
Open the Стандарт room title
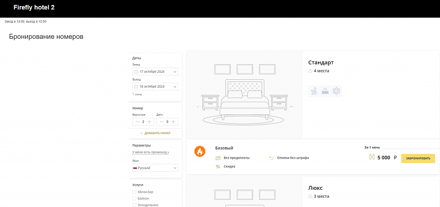[x=321, y=63]
